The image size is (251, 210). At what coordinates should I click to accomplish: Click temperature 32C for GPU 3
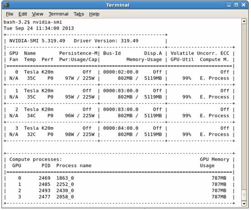click(31, 134)
